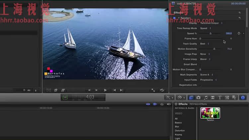249x140 pixels.
Task: Click the Motion Sensitivity value 70.0
Action: pyautogui.click(x=229, y=49)
